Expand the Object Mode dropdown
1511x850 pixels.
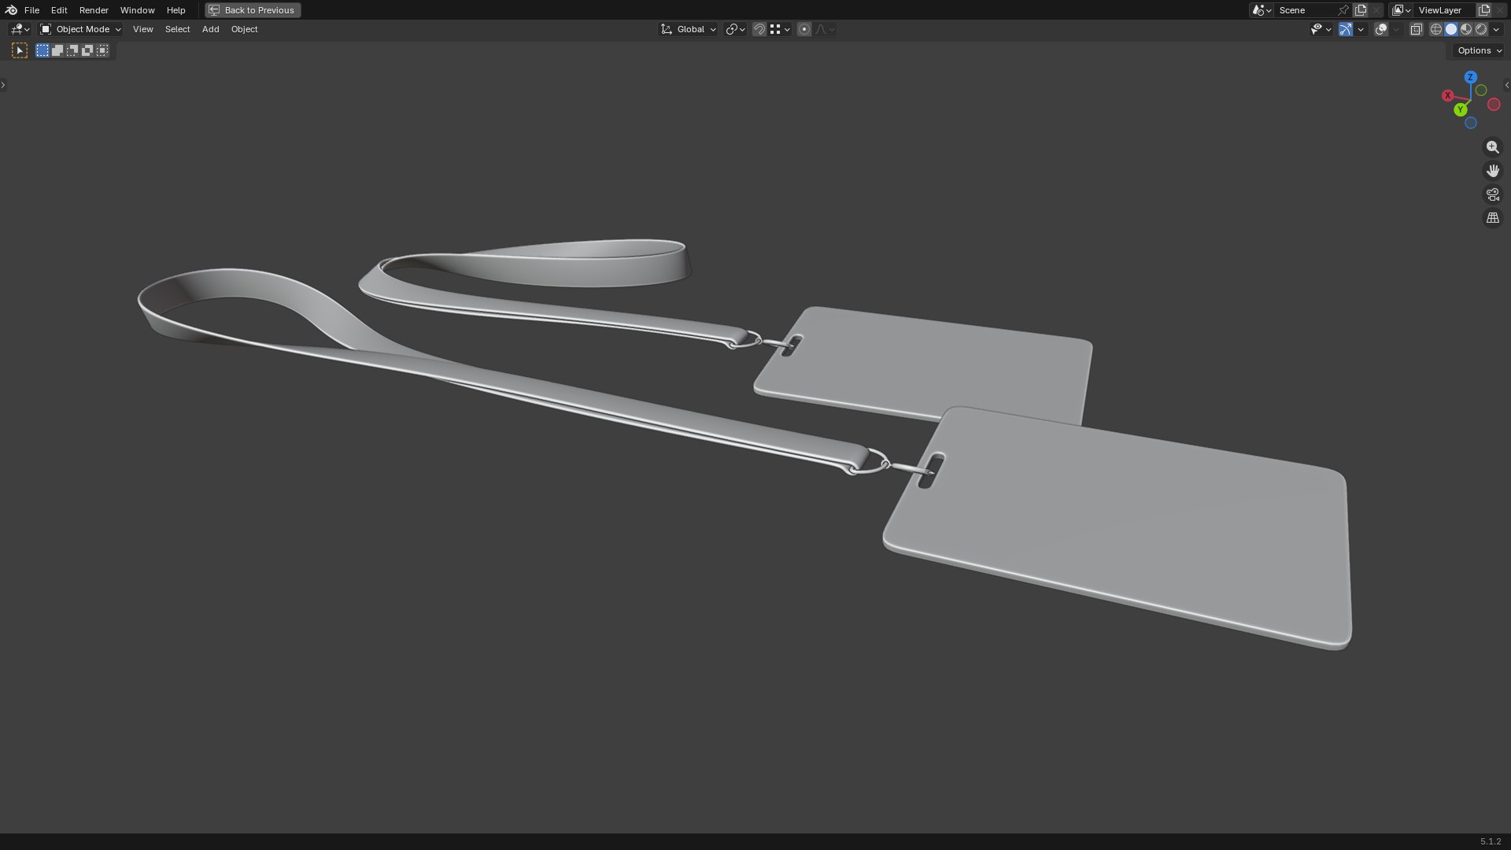(x=80, y=29)
